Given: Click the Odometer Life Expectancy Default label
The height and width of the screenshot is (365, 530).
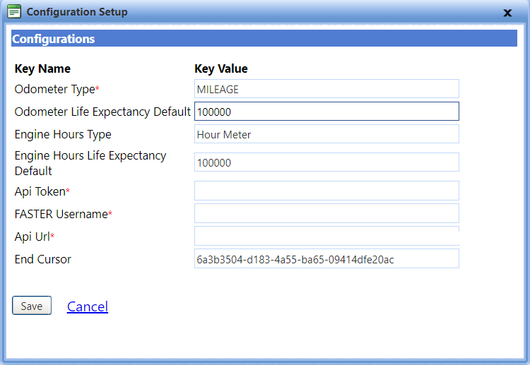Looking at the screenshot, I should coord(102,112).
